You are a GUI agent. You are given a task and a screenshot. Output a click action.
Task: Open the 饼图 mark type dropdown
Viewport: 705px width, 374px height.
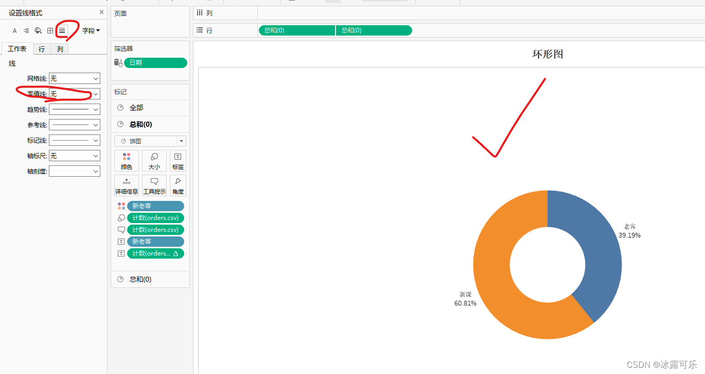click(x=150, y=141)
